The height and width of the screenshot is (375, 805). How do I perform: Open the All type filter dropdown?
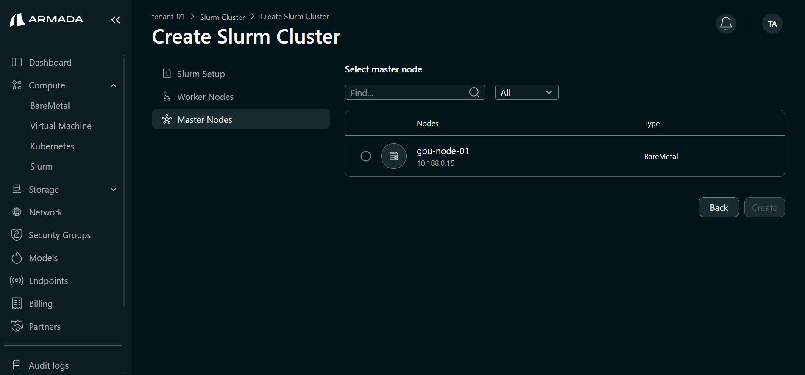(527, 92)
